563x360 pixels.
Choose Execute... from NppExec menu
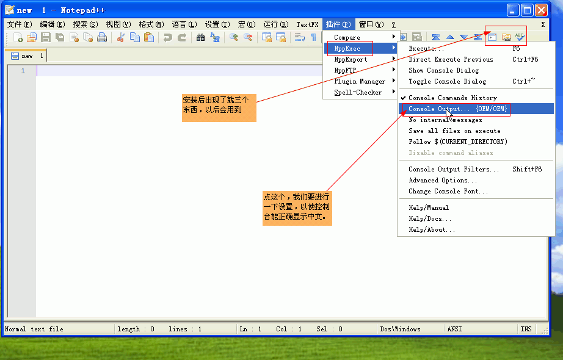476,48
